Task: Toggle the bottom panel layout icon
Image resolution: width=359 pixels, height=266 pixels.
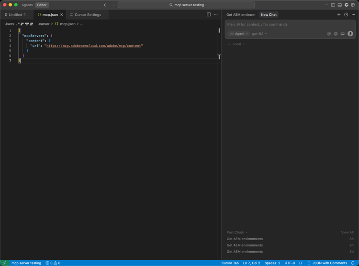Action: 340,5
